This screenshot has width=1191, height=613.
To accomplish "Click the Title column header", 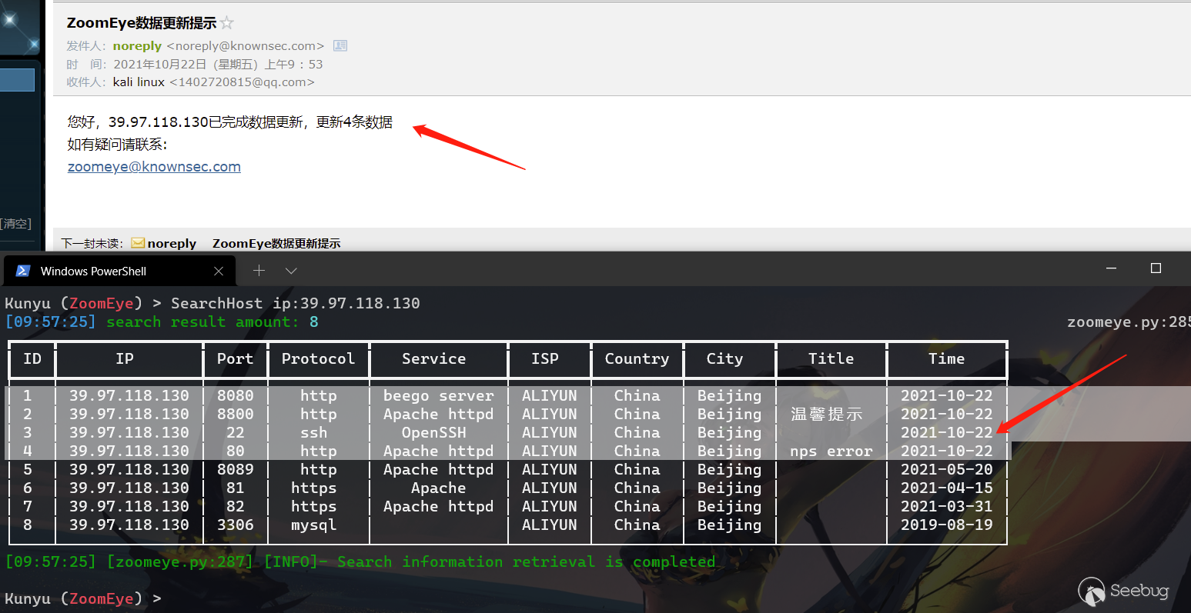I will click(x=831, y=358).
